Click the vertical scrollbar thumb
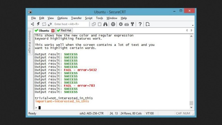Screen dimensions: 222x125 coord(191,103)
